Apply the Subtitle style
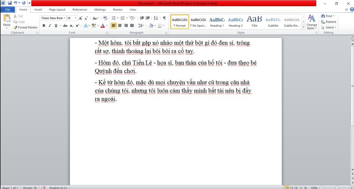Viewport: 354px width, 189px height. pyautogui.click(x=273, y=22)
